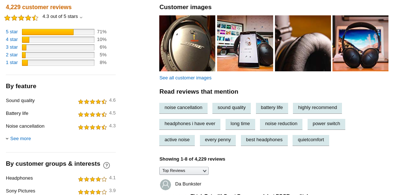Viewport: 398px width, 195px height.
Task: Click the Noise cancellation feature label
Action: click(25, 126)
